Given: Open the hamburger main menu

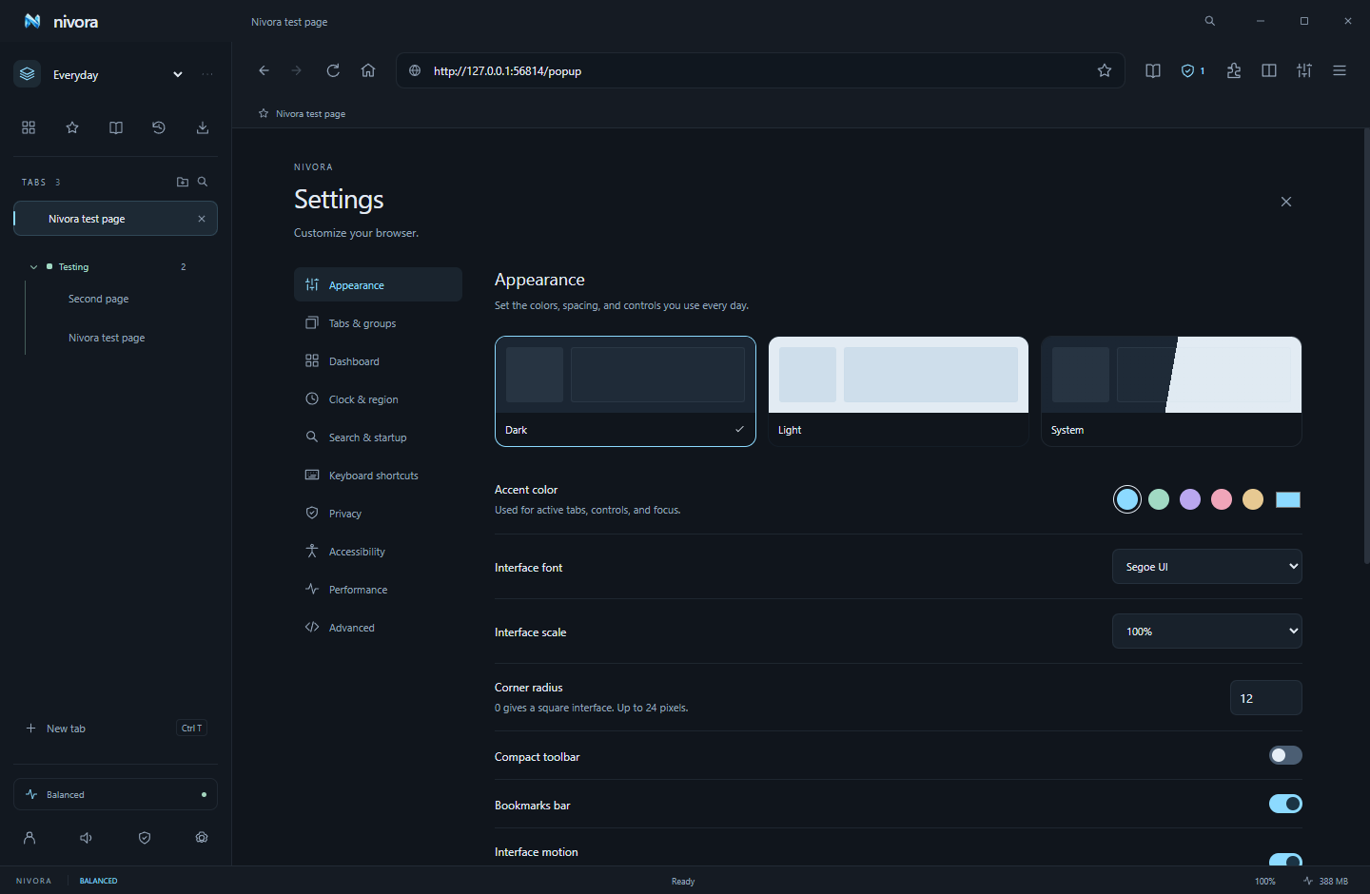Looking at the screenshot, I should 1340,70.
